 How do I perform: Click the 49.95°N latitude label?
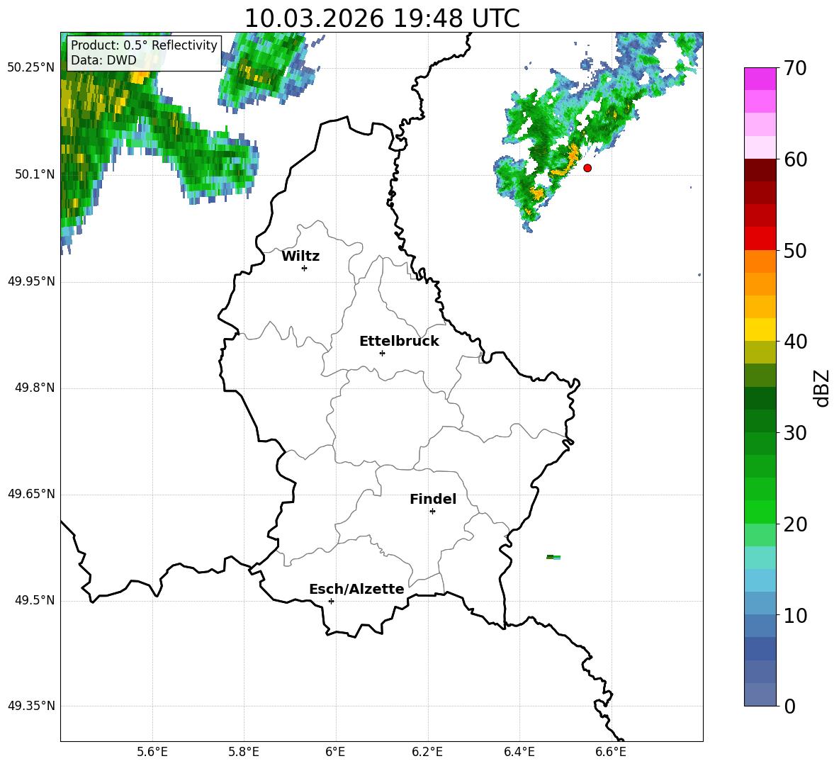tap(31, 281)
